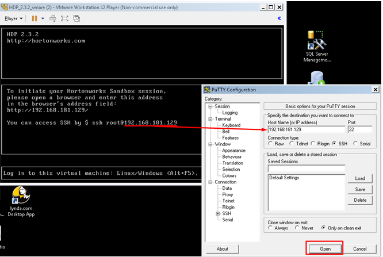Select the Terminal category

(223, 119)
